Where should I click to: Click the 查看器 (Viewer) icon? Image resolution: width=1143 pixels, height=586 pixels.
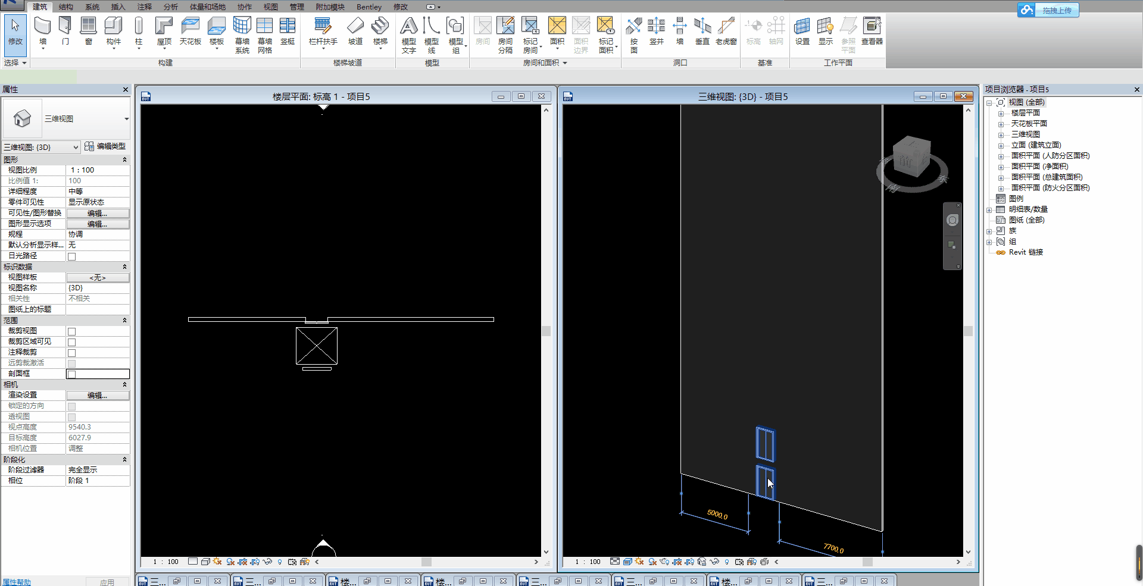[872, 32]
